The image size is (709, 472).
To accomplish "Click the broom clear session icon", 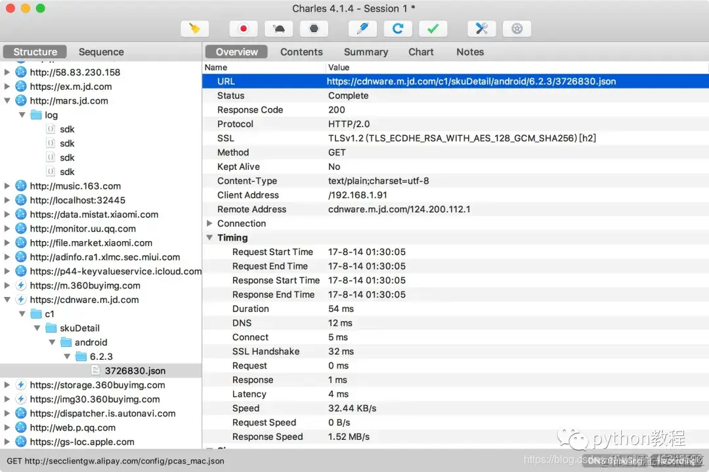I will [x=194, y=29].
